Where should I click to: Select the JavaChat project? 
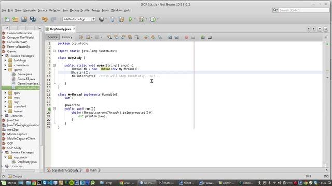click(13, 120)
